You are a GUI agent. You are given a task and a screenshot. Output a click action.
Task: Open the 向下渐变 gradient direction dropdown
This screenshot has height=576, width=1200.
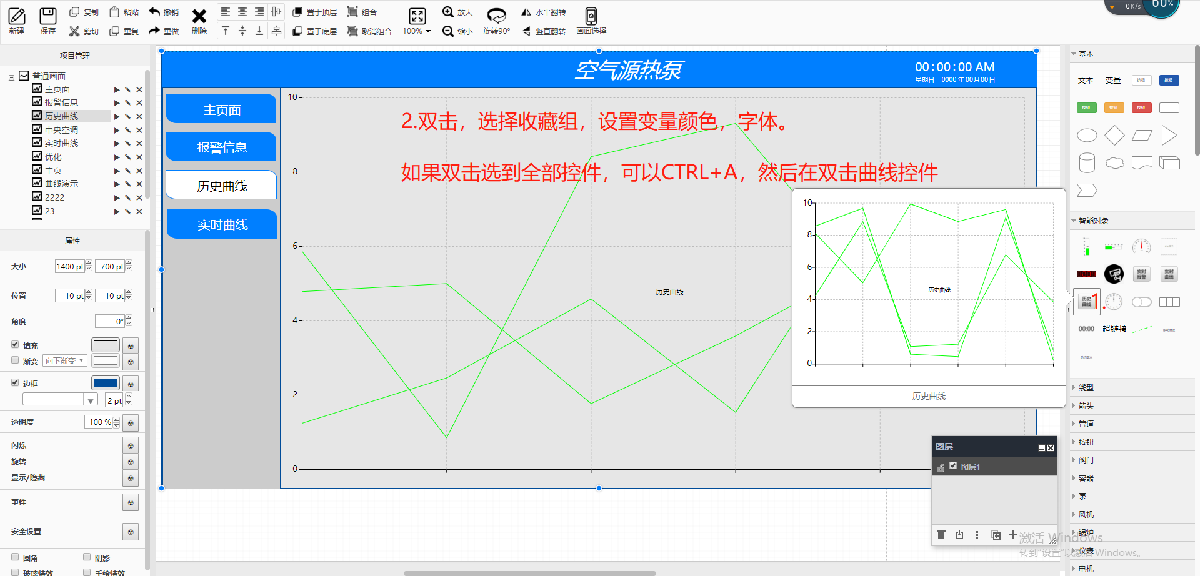[x=65, y=360]
